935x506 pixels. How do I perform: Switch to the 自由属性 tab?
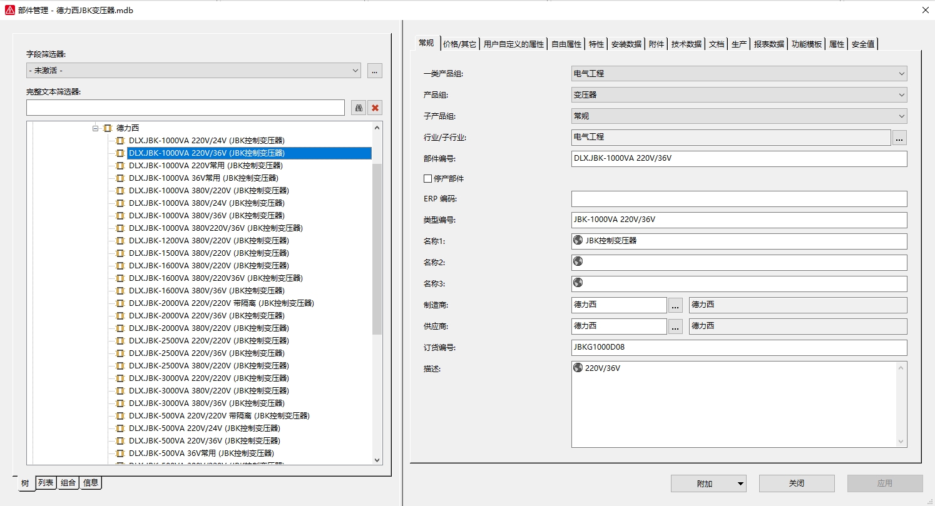tap(566, 44)
